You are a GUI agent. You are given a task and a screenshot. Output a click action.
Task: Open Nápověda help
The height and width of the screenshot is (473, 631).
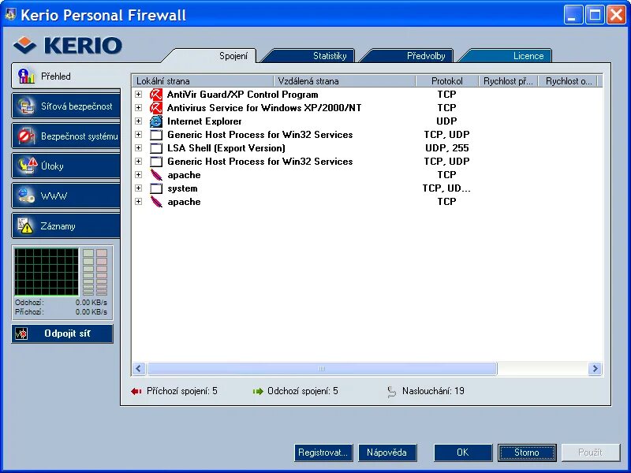387,453
